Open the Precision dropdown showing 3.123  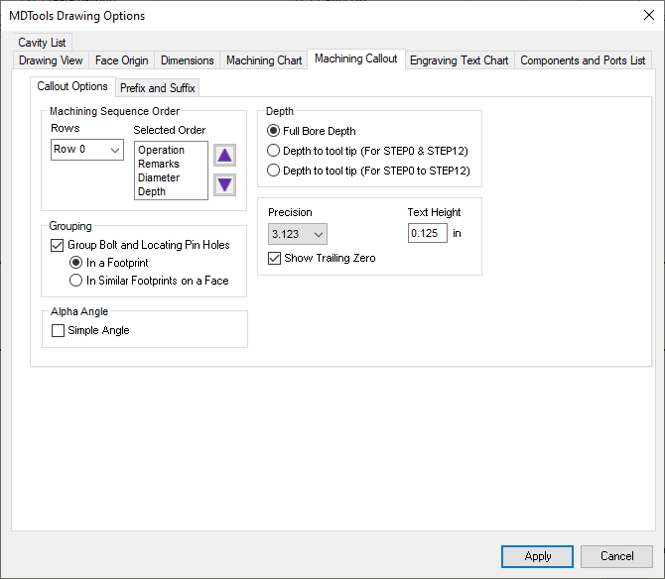tap(298, 234)
